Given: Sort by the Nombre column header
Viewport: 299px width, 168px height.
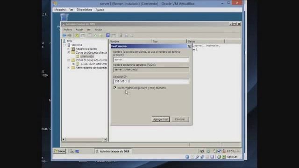Looking at the screenshot, I should [x=130, y=42].
